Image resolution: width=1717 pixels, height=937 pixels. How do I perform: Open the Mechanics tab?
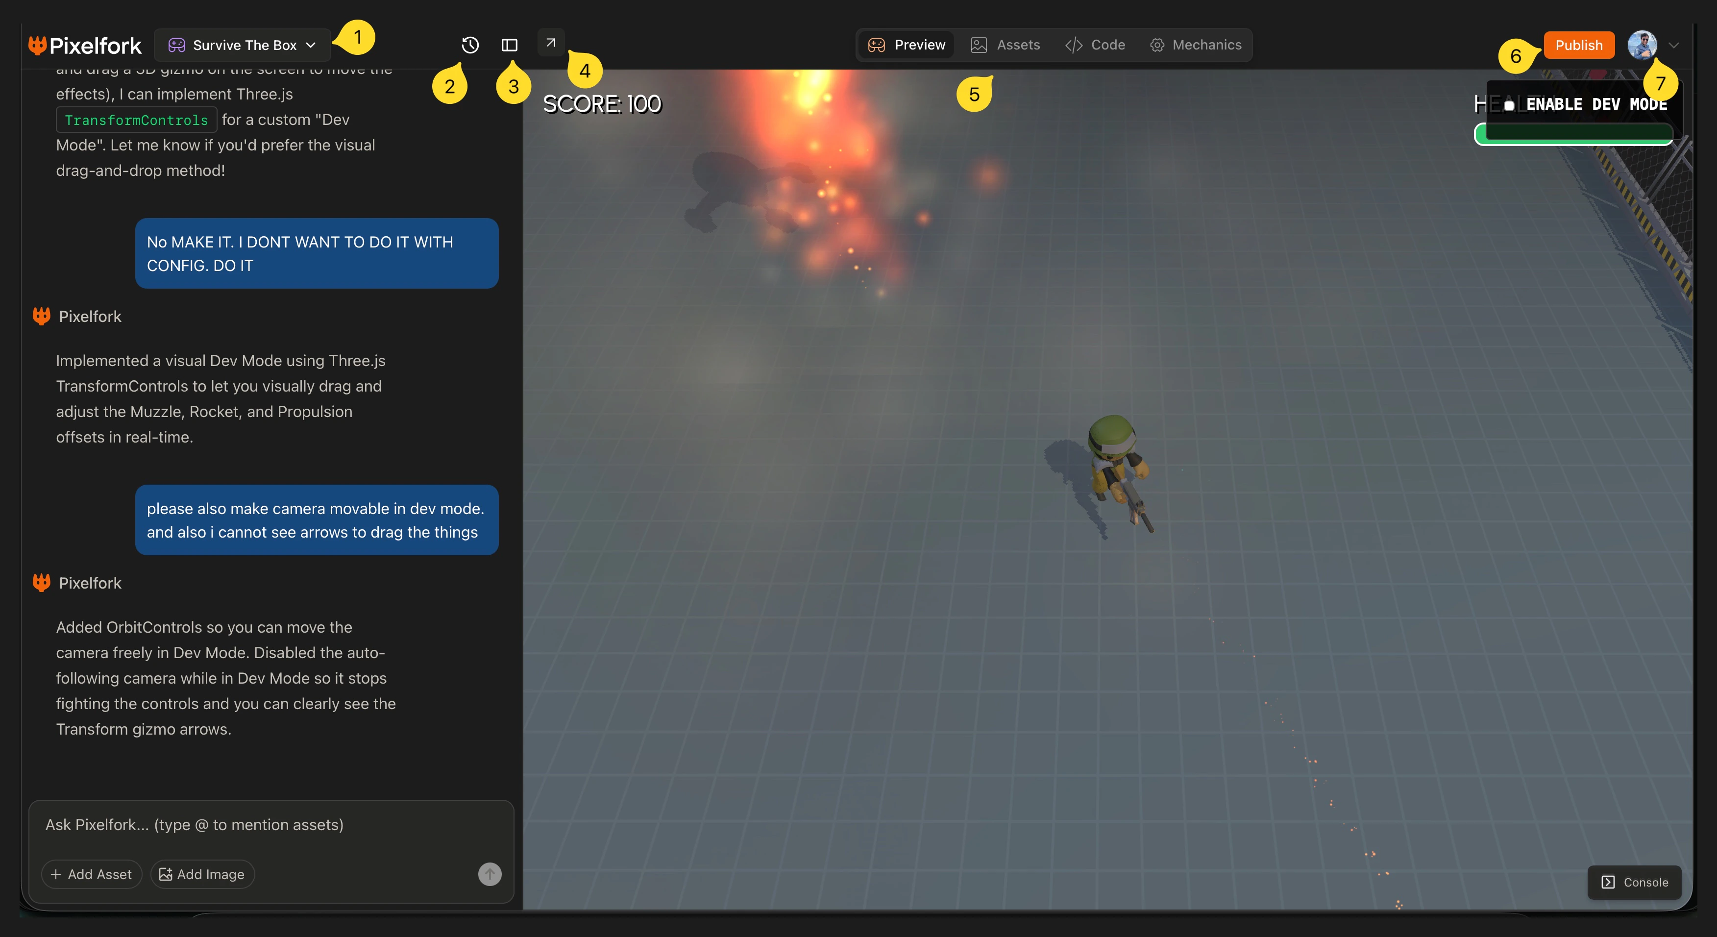1196,45
